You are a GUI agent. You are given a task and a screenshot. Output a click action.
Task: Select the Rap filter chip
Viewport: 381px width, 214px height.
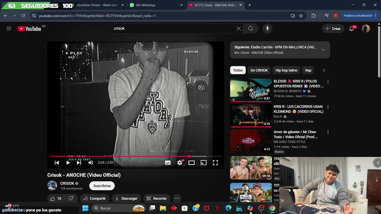pyautogui.click(x=308, y=70)
